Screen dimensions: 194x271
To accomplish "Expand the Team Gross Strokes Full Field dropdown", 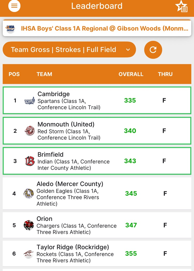I will 69,49.
